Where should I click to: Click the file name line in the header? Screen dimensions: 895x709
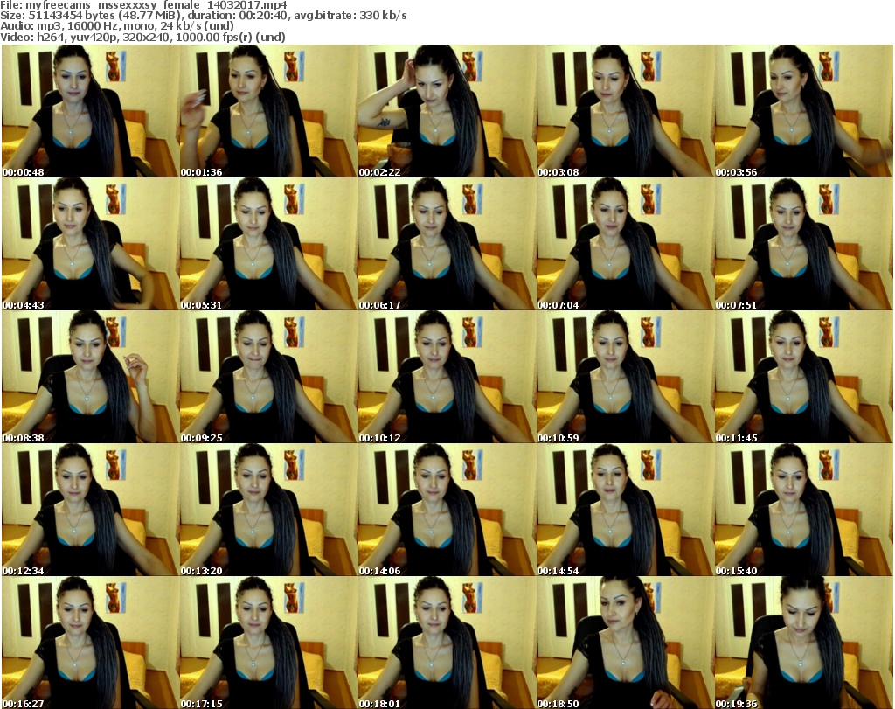[143, 5]
